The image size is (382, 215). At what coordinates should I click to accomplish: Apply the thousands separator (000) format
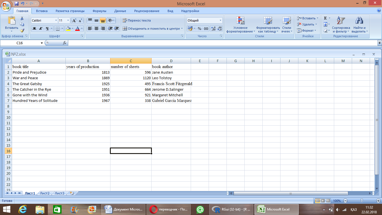coord(206,29)
